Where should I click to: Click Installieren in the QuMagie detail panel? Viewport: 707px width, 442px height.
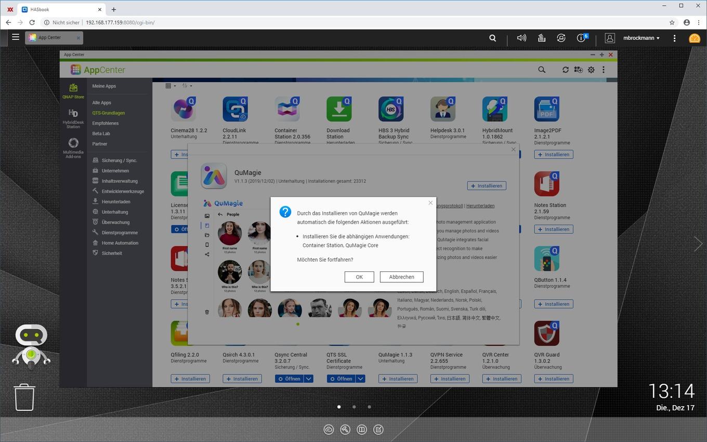click(487, 186)
